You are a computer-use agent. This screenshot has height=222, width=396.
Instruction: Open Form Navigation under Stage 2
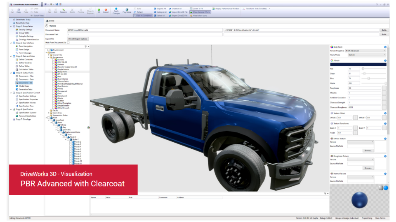[x=24, y=46]
